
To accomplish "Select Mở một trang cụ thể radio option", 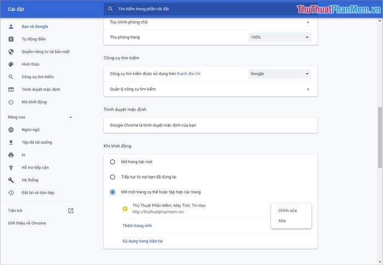I will click(x=112, y=192).
